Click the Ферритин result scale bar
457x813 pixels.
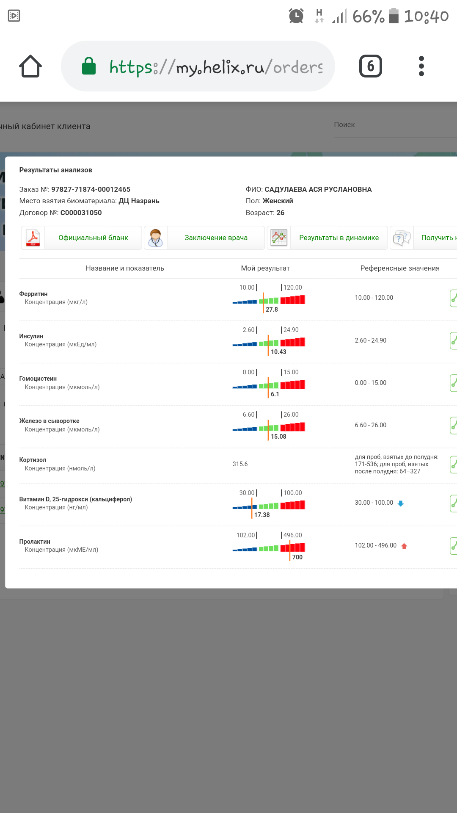click(x=269, y=300)
